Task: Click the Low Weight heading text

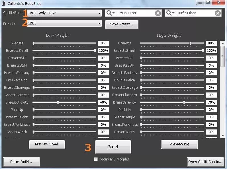Action: tap(57, 35)
